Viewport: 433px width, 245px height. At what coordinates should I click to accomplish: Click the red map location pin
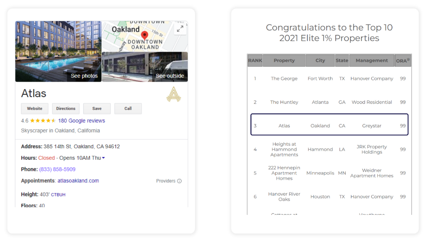pyautogui.click(x=144, y=35)
